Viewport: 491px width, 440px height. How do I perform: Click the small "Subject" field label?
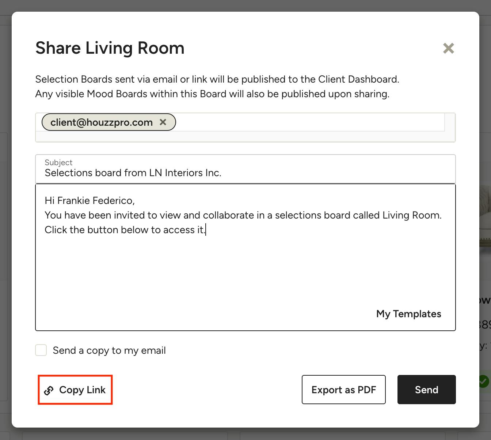click(58, 163)
